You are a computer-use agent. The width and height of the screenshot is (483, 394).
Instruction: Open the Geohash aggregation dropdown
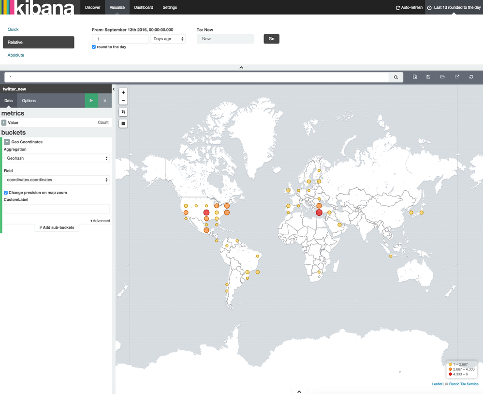click(57, 158)
